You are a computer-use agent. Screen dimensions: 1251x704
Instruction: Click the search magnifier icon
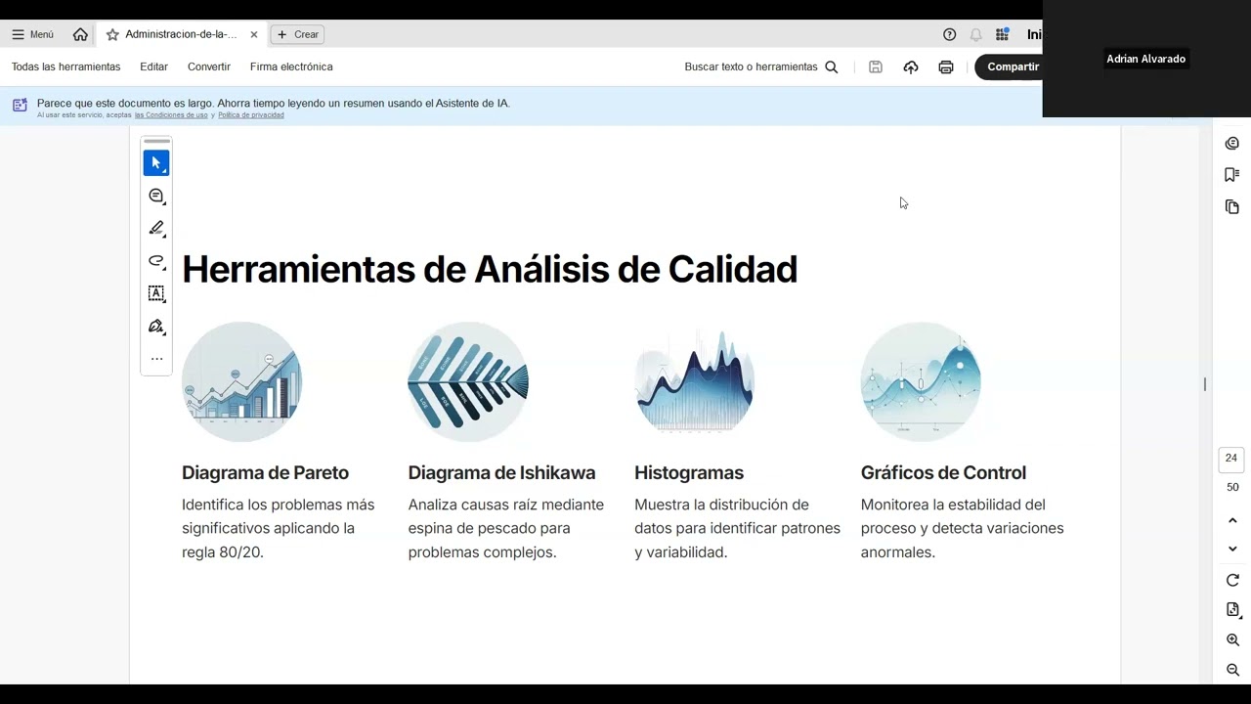pyautogui.click(x=832, y=67)
